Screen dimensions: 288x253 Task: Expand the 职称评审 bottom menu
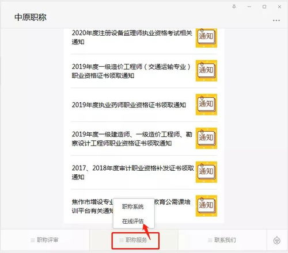[44, 240]
